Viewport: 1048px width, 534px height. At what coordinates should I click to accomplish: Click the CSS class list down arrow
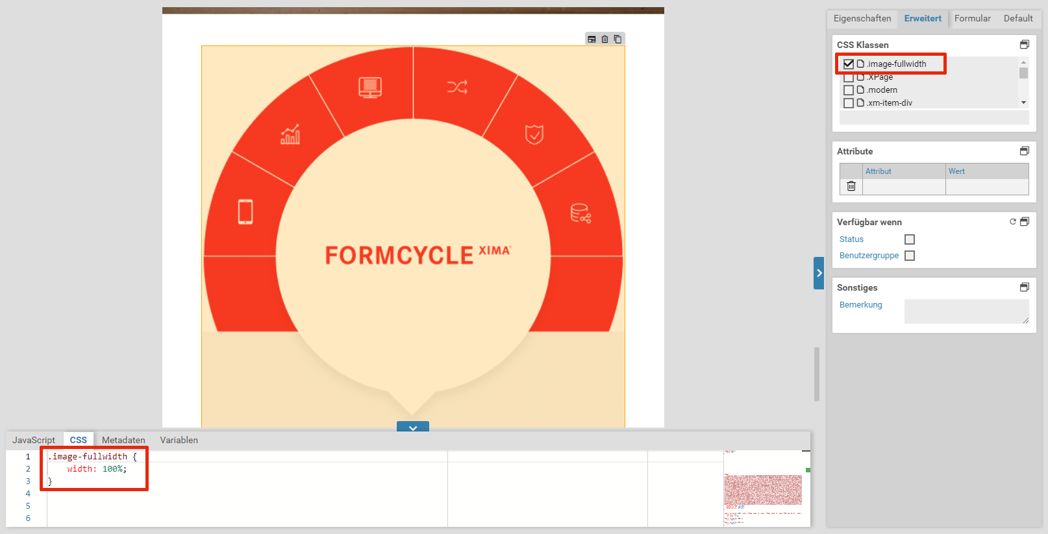coord(1024,103)
